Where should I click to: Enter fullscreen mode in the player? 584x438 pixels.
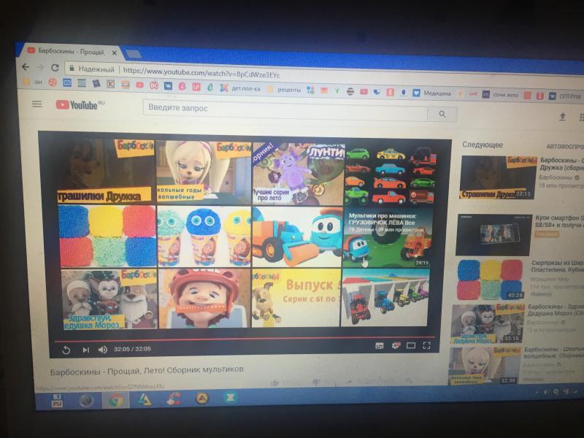click(x=426, y=345)
